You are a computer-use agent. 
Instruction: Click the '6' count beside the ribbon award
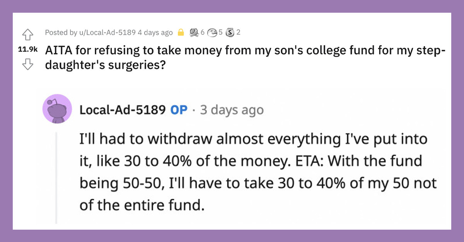203,32
